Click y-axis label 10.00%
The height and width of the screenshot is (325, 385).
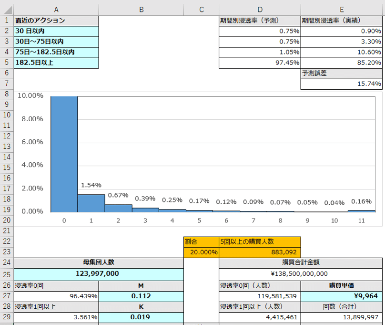coord(30,95)
